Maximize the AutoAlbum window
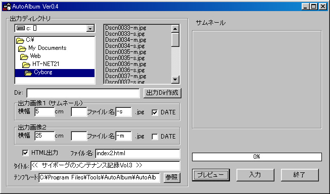This screenshot has height=194, width=330. (x=314, y=7)
